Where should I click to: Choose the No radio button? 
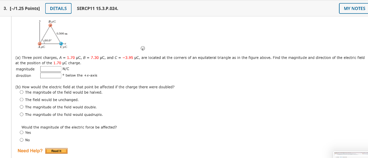coord(22,140)
